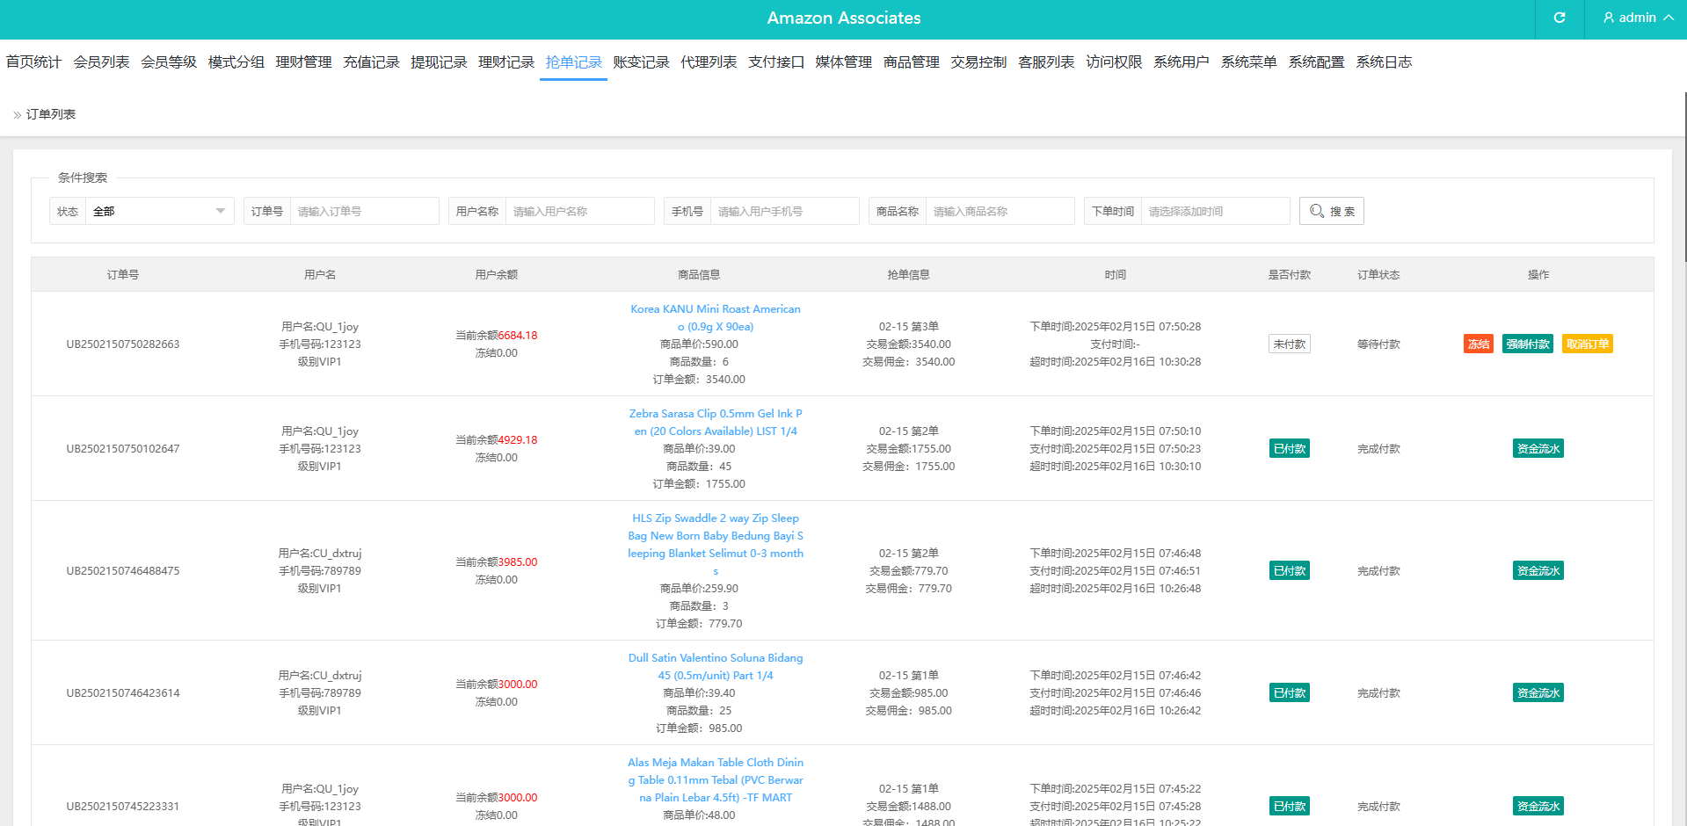Image resolution: width=1687 pixels, height=826 pixels.
Task: Click the orange 取消订单 button
Action: [x=1587, y=344]
